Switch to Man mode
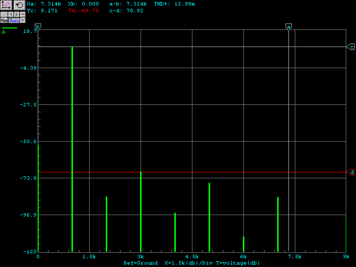Screen dimensions: 356x267 pos(4,21)
